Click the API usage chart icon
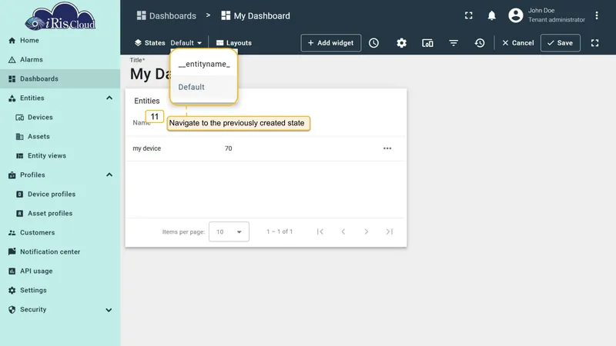The image size is (616, 346). point(12,271)
